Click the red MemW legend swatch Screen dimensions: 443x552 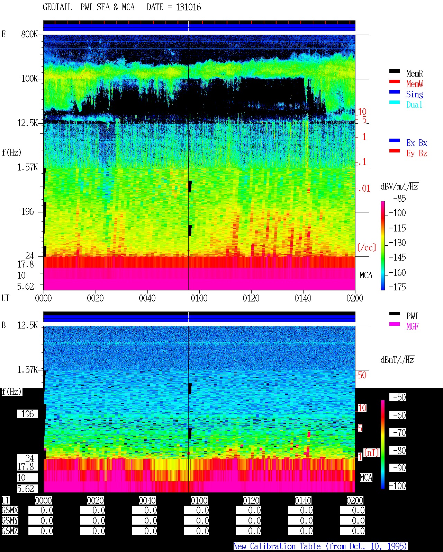click(x=395, y=81)
